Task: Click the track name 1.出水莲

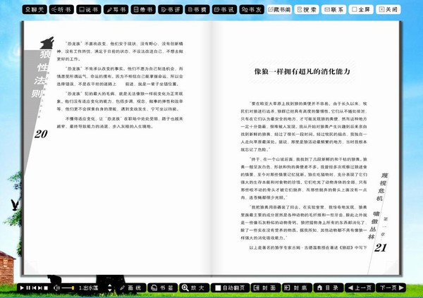Action: point(88,288)
